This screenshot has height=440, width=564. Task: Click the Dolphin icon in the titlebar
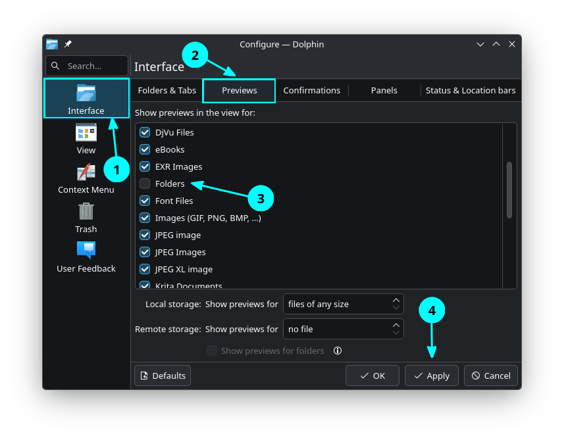point(51,44)
